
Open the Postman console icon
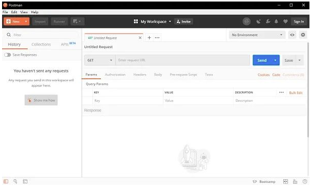[x=25, y=181]
